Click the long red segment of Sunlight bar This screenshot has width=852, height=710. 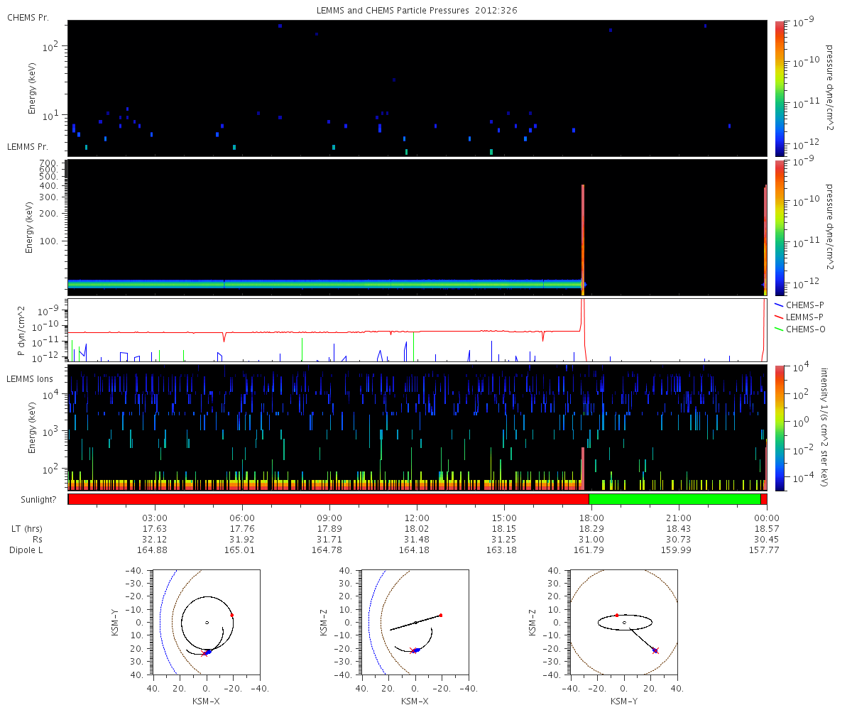pos(328,499)
